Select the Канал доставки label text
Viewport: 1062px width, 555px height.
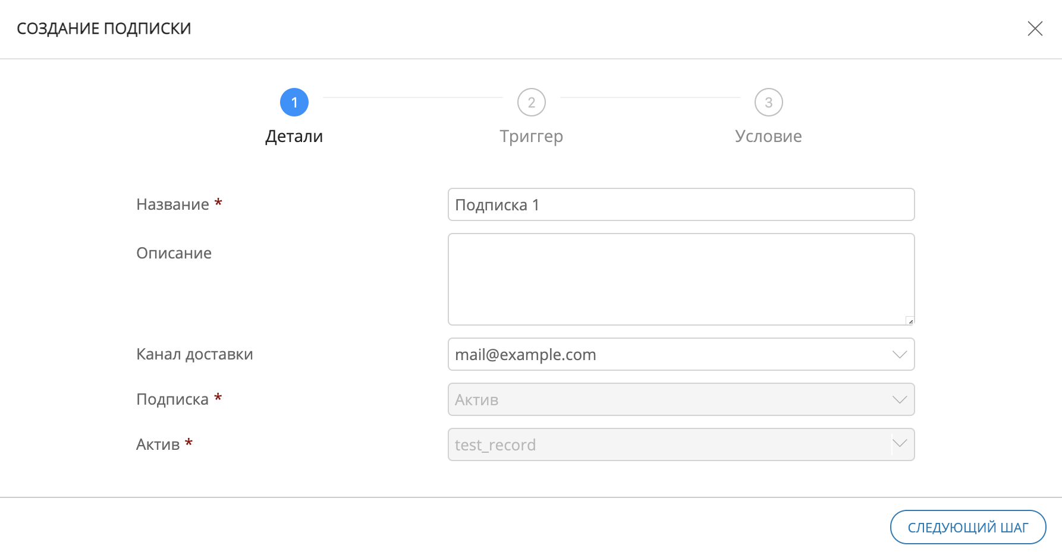(194, 354)
